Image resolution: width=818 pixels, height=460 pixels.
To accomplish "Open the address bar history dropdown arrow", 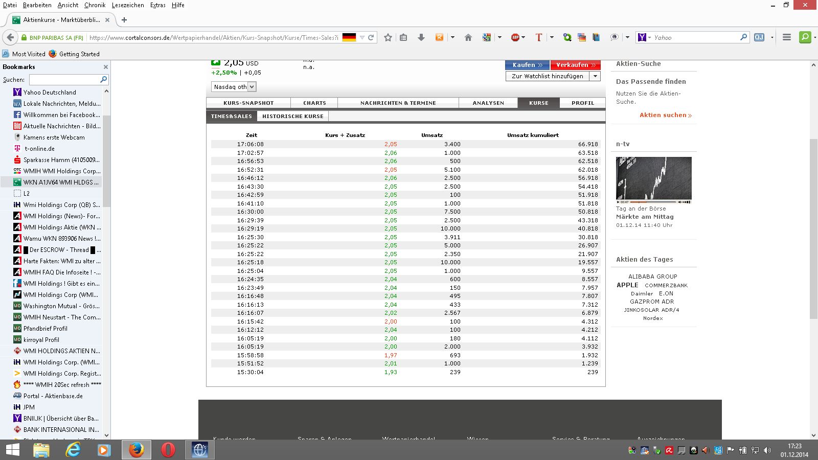I will coord(362,37).
